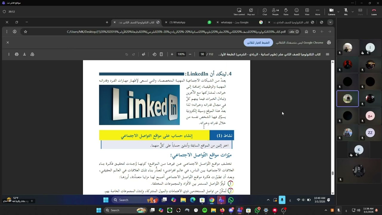This screenshot has height=215, width=382.
Task: Download the PDF file
Action: tap(24, 54)
